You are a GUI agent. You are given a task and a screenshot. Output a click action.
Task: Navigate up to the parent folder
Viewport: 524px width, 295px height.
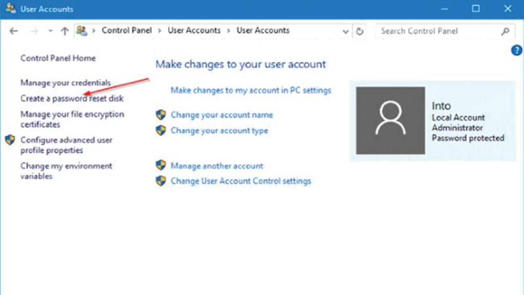[63, 31]
